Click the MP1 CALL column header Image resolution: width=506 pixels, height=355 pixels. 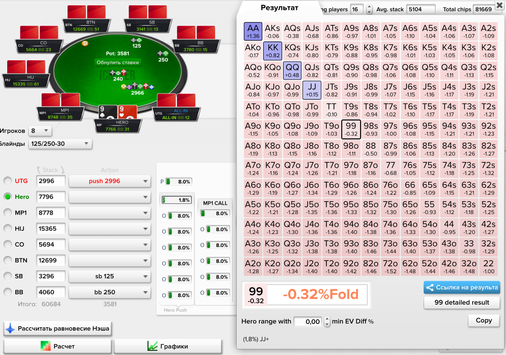(x=215, y=203)
